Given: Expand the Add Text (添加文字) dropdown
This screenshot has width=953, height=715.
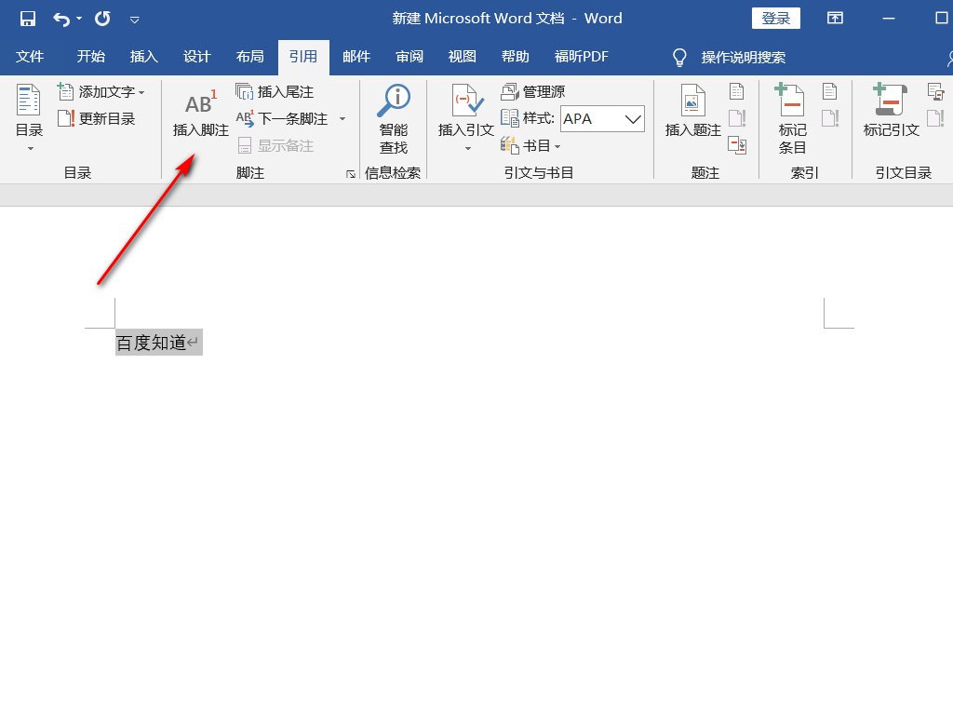Looking at the screenshot, I should (141, 92).
